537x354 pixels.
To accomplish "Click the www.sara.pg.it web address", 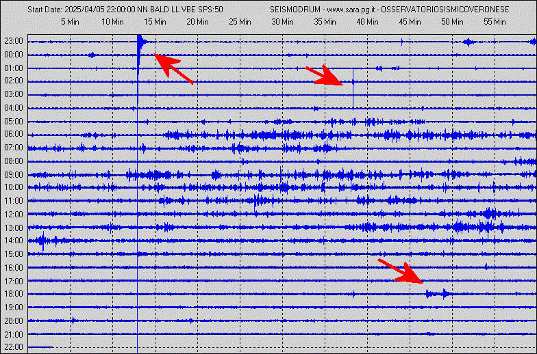I will click(x=351, y=10).
